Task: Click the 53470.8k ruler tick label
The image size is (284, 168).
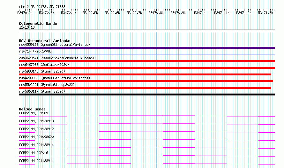Action: coord(156,13)
